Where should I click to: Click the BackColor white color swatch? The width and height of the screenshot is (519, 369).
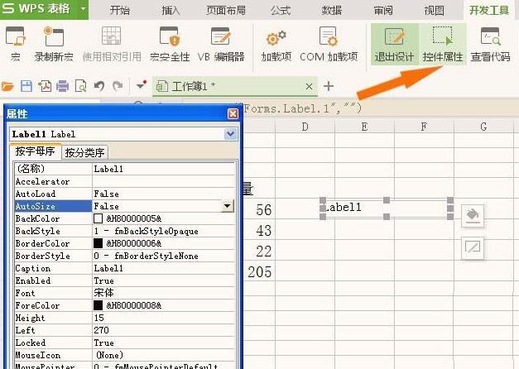coord(98,218)
